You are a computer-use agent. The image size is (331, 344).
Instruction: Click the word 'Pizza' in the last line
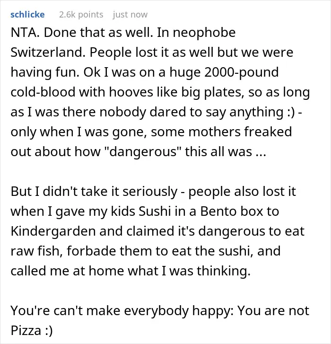coord(26,330)
